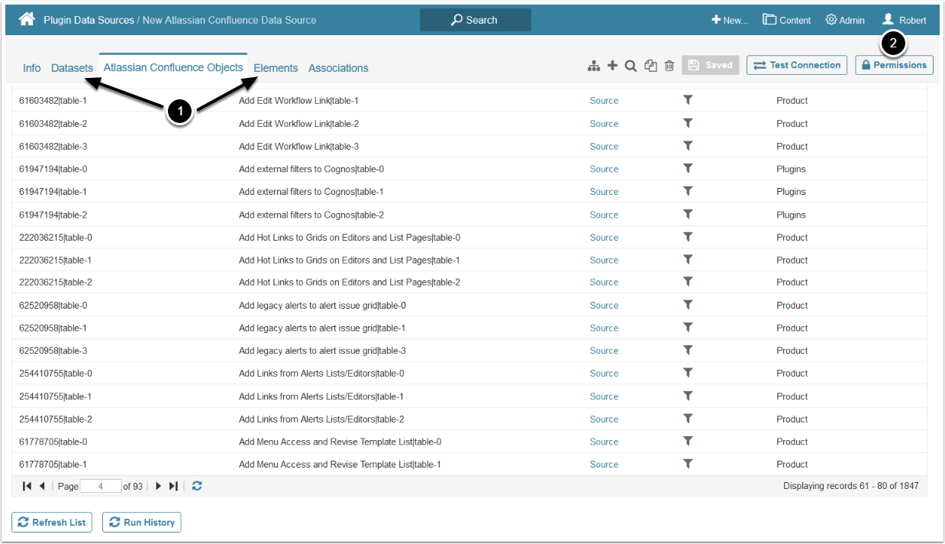This screenshot has height=544, width=945.
Task: Open the magnifier search icon in toolbar
Action: [x=631, y=66]
